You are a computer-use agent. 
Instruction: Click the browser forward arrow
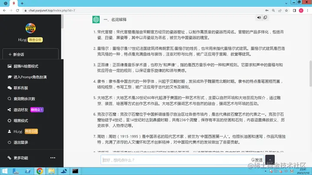11,10
